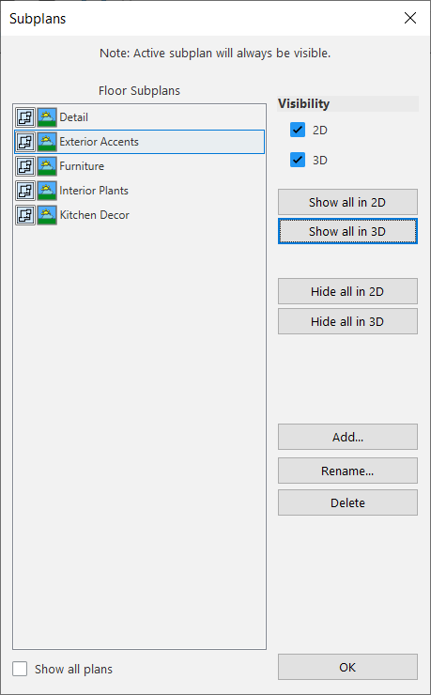Open the Add... subplan dialog
Screen dimensions: 431x695
(x=347, y=437)
